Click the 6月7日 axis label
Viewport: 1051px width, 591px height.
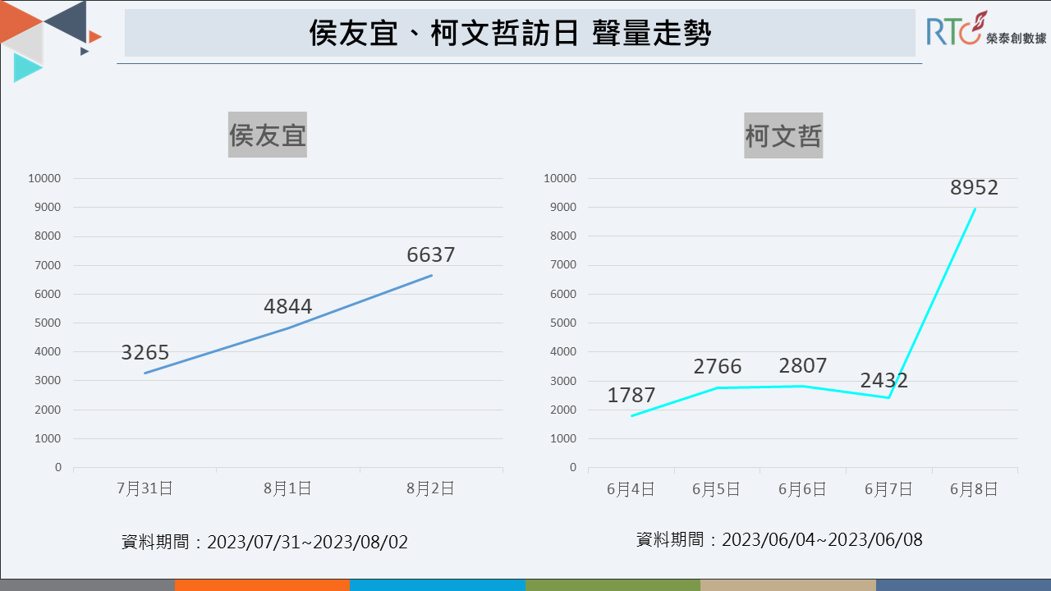pos(888,489)
